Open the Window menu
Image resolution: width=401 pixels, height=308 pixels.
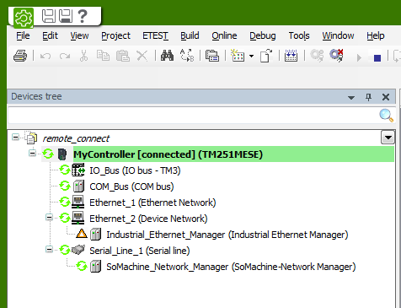coord(338,35)
